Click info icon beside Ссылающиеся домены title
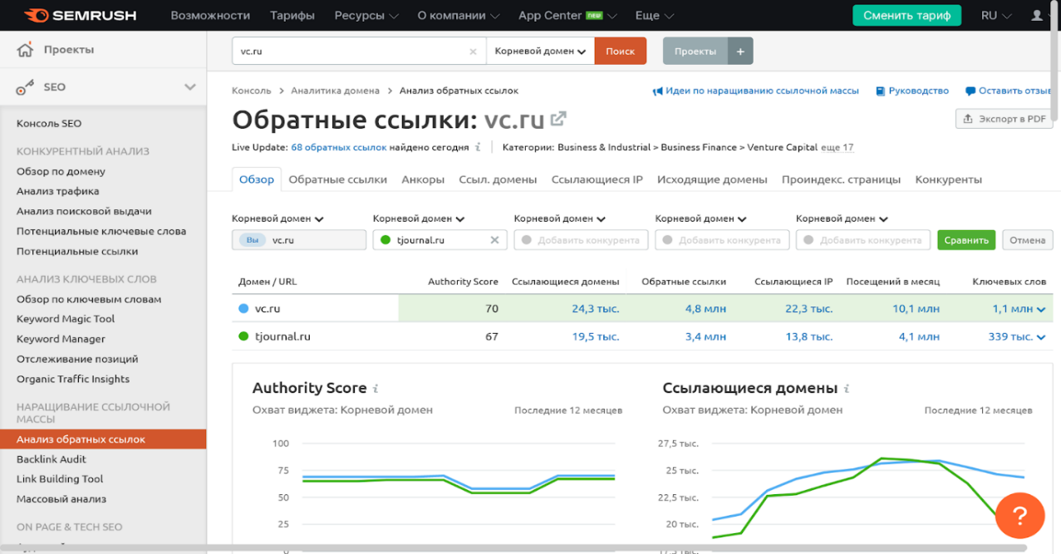 click(847, 388)
